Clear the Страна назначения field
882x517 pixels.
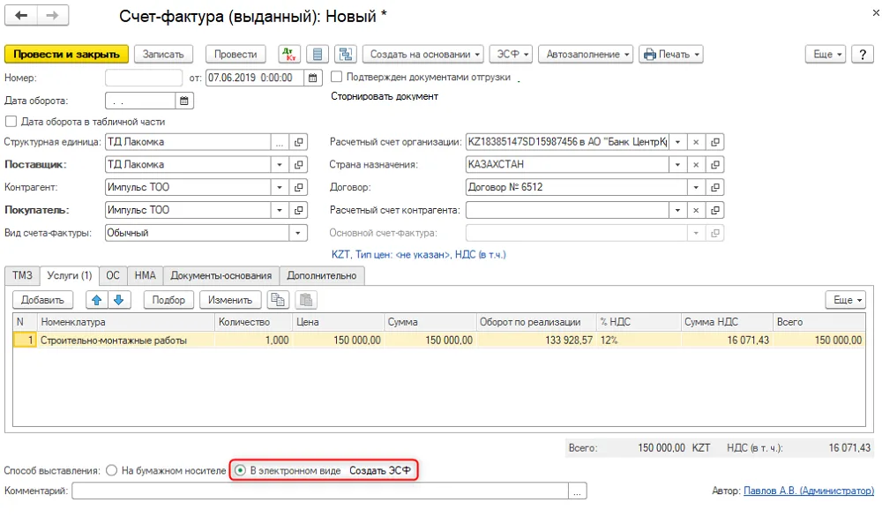click(696, 164)
